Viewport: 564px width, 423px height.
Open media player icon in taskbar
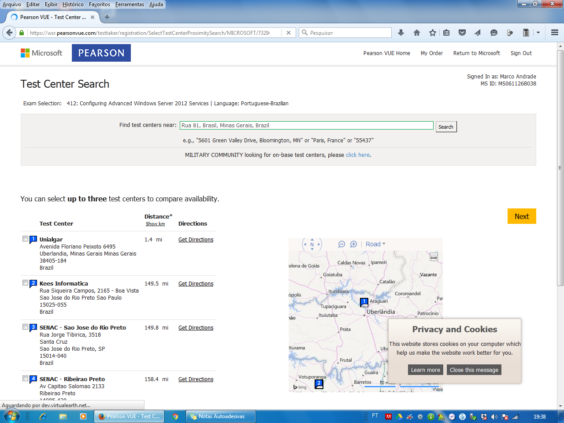83,416
